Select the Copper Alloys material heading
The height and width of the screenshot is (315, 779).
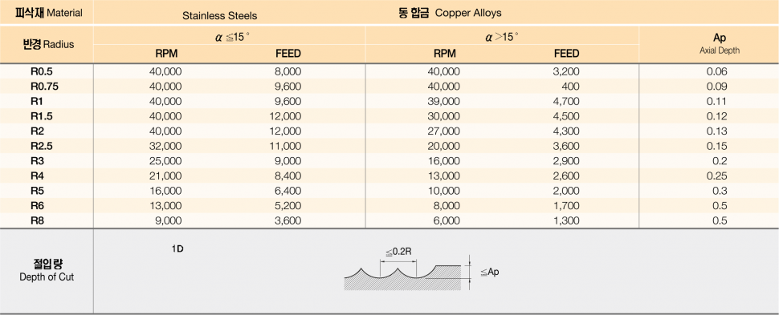(x=449, y=13)
